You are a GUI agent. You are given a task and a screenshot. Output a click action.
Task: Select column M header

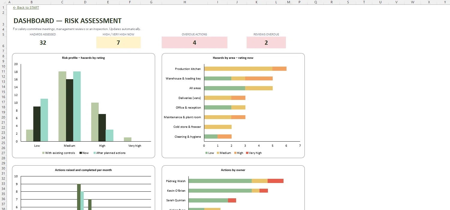(288, 2)
